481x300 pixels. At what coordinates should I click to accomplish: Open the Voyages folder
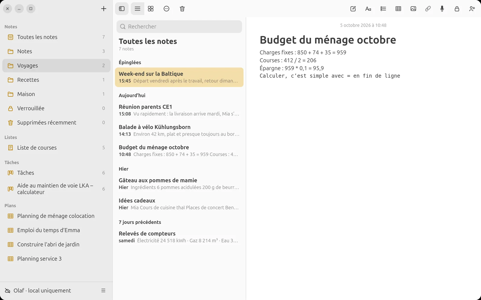coord(56,65)
